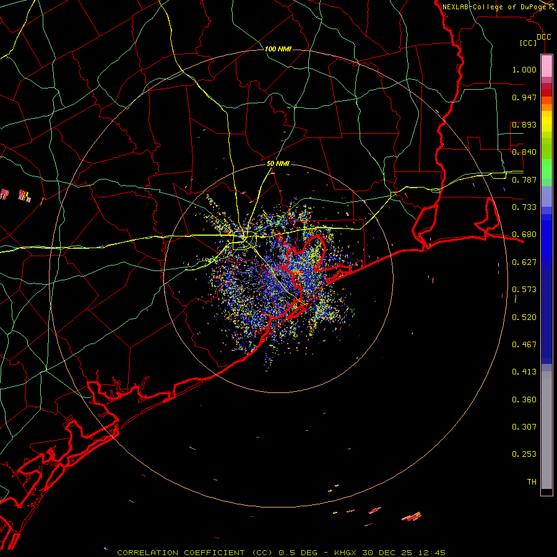Click the pink segment atop the color bar
Image resolution: width=557 pixels, height=557 pixels.
coord(546,66)
